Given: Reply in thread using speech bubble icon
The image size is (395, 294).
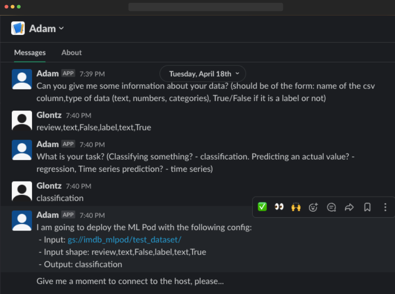Looking at the screenshot, I should pyautogui.click(x=331, y=207).
